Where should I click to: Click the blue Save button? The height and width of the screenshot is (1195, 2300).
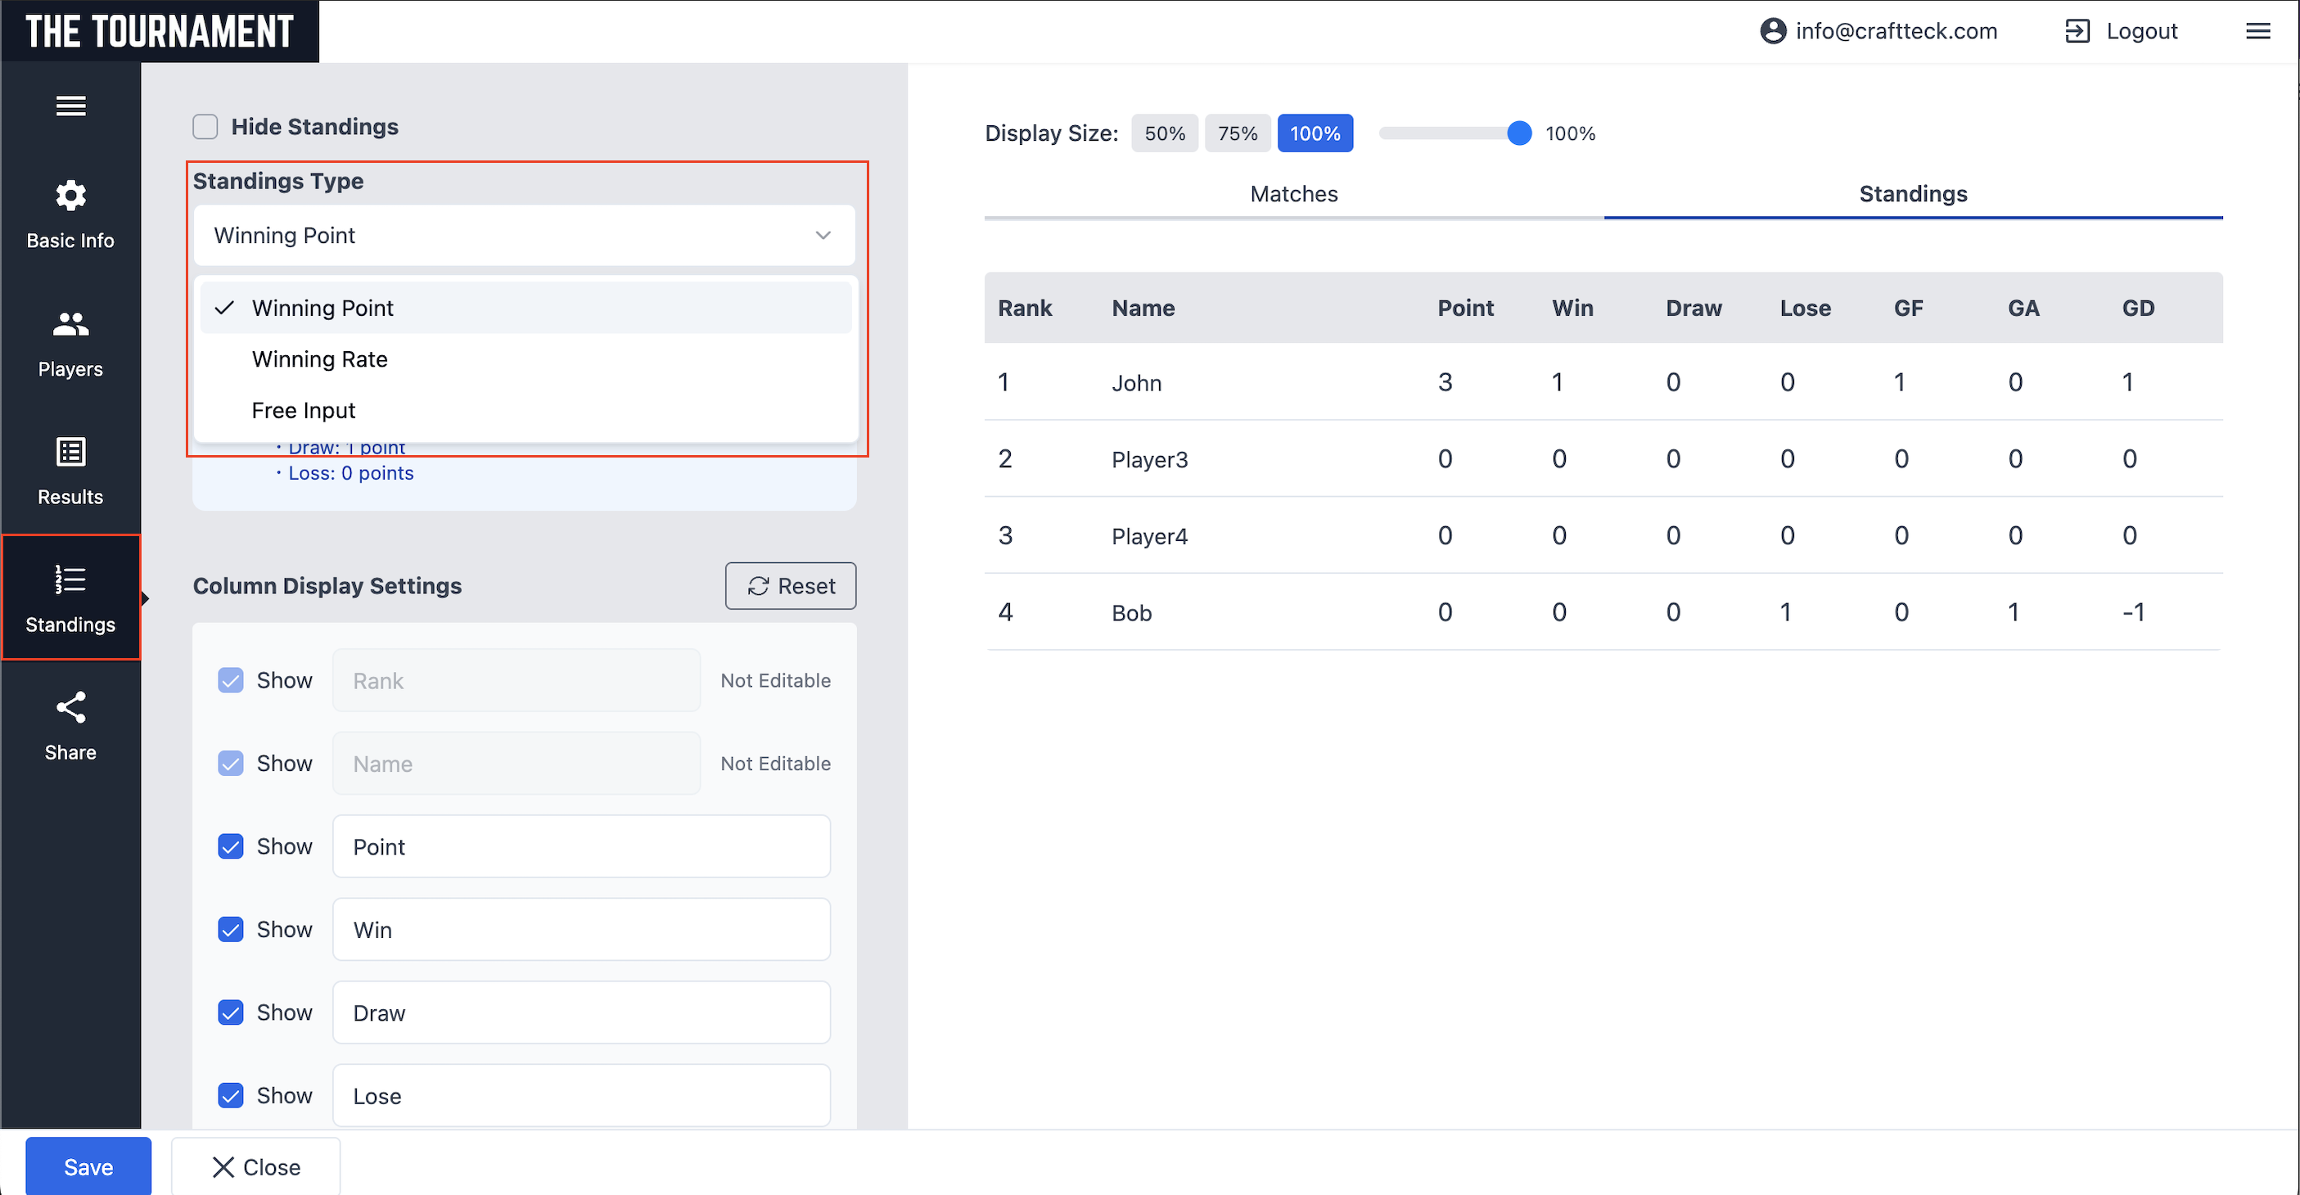click(x=88, y=1166)
